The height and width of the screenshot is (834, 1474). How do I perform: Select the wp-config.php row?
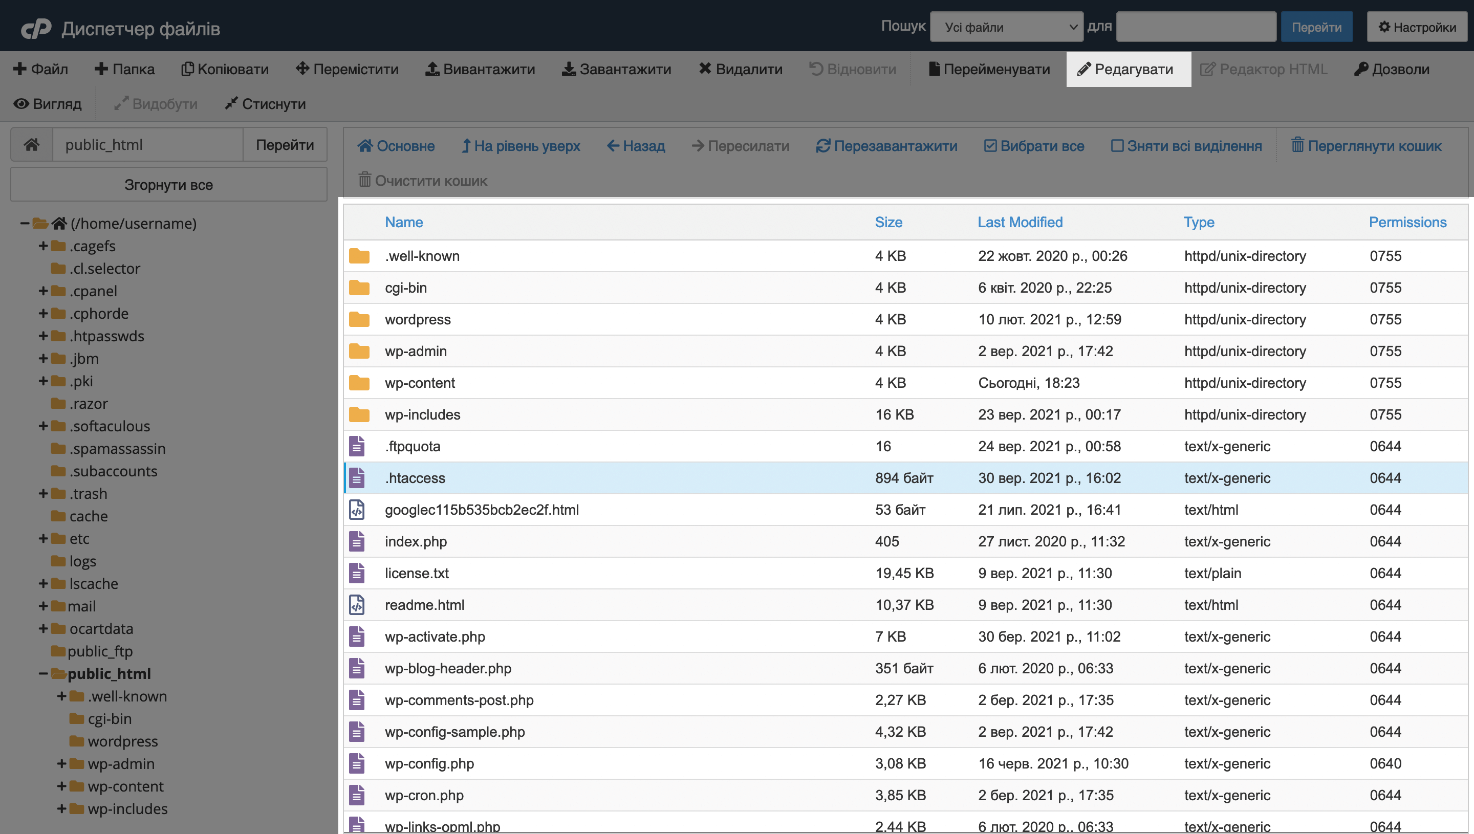pyautogui.click(x=906, y=763)
